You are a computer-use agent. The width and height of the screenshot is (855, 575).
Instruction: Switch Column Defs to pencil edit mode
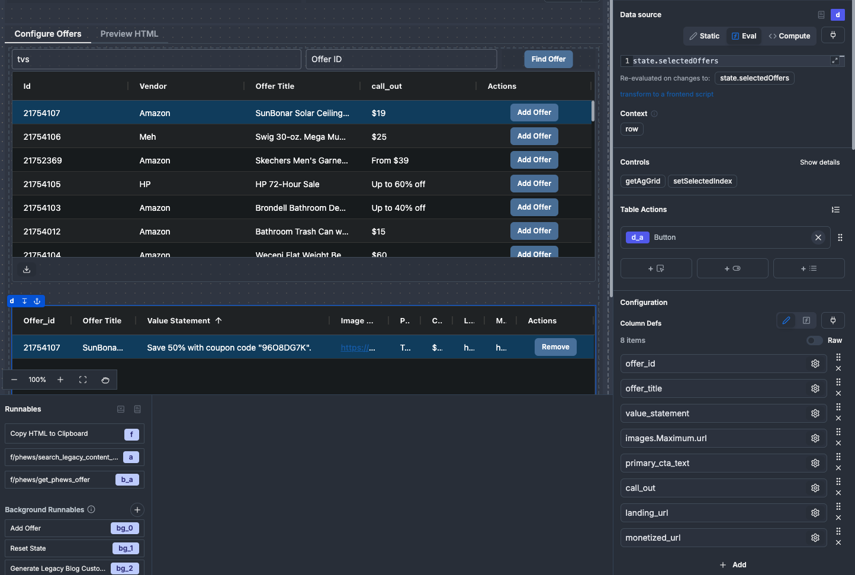pyautogui.click(x=786, y=320)
